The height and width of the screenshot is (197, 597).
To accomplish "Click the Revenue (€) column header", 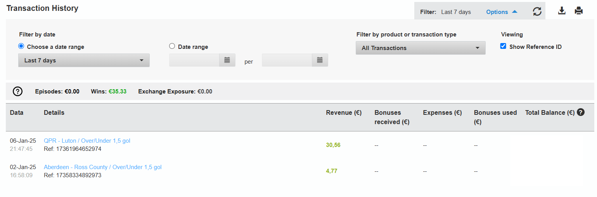I will coord(344,113).
